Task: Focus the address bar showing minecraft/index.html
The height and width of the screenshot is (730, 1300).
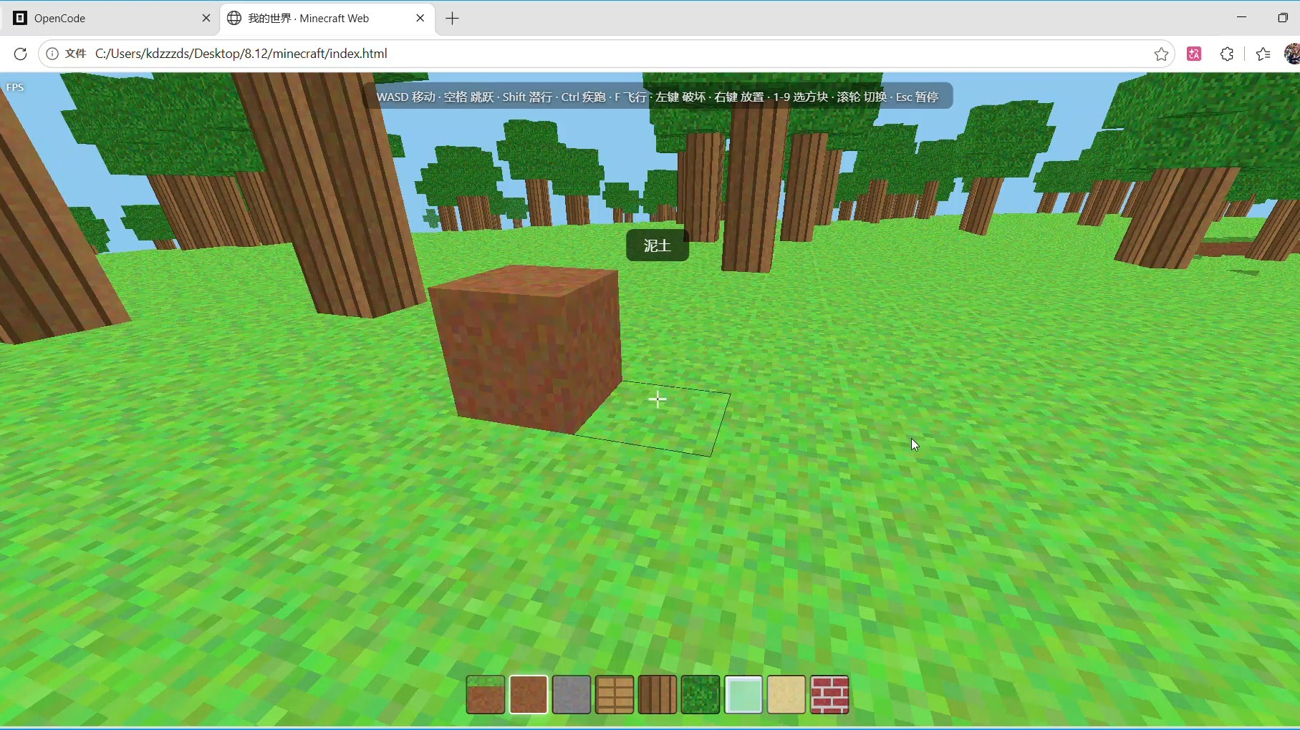Action: [x=606, y=54]
